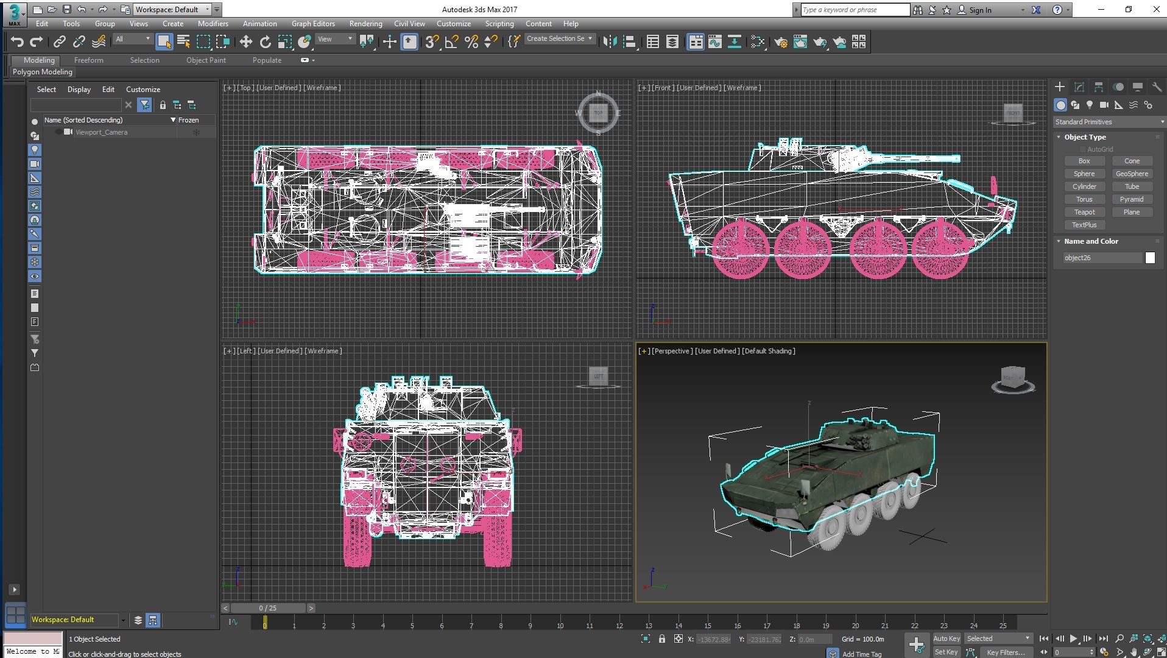Screen dimensions: 1167x658
Task: Toggle the 3D Snaps button
Action: pos(432,41)
